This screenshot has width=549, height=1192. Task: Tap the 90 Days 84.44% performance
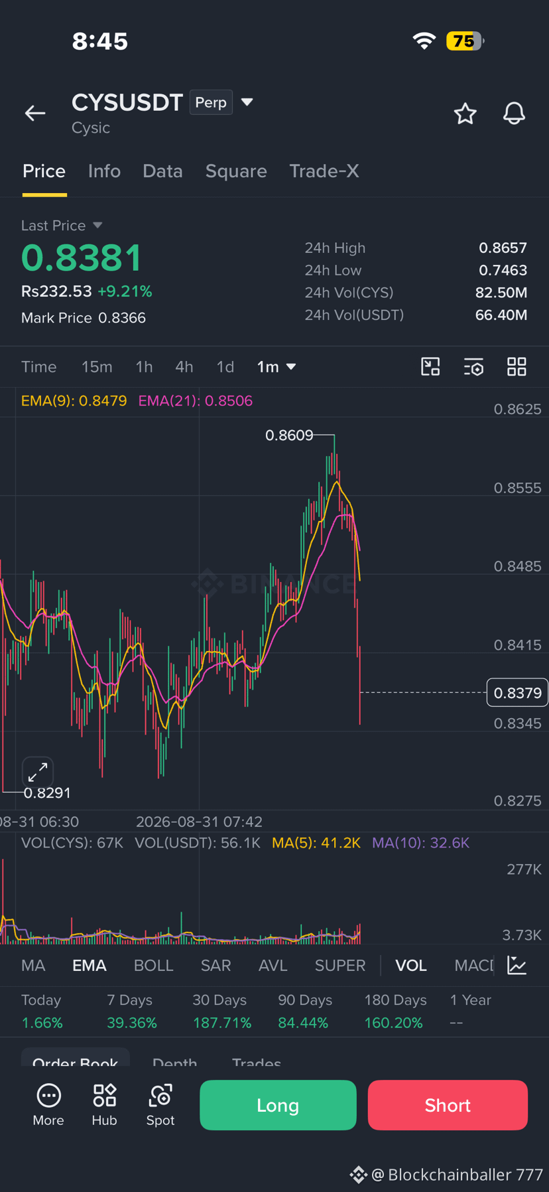pos(305,1011)
